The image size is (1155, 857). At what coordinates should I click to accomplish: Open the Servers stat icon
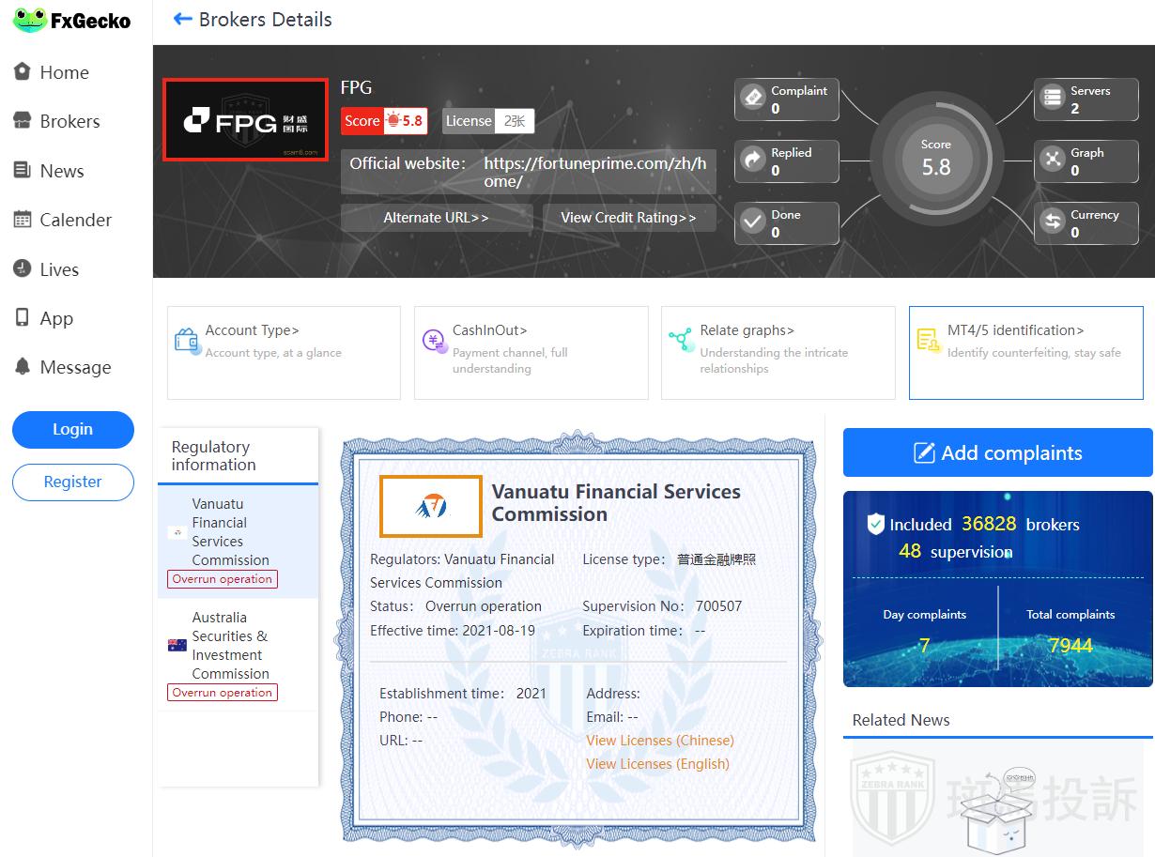[1053, 99]
